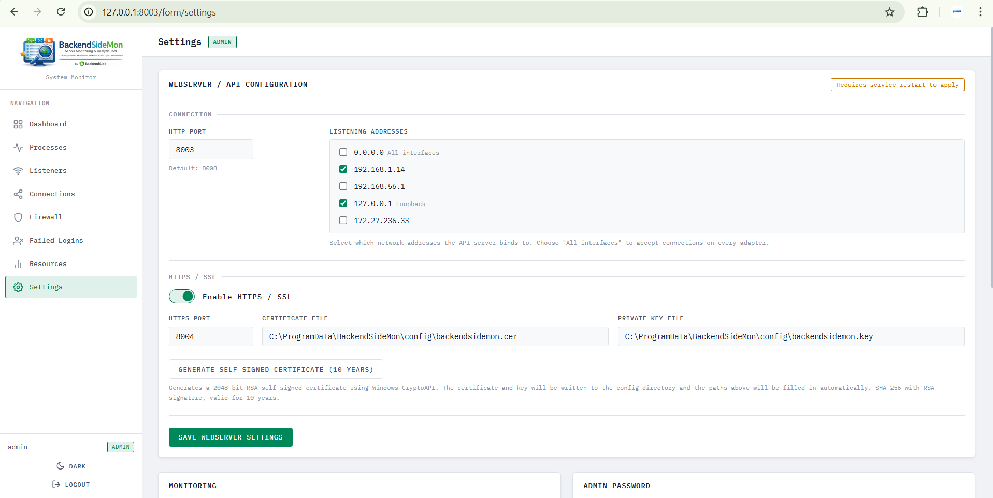Generate self-signed certificate (10 years)
This screenshot has height=498, width=993.
276,370
